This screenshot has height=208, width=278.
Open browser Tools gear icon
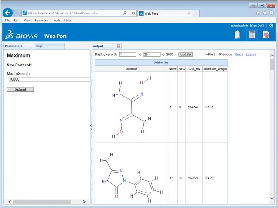[x=271, y=13]
